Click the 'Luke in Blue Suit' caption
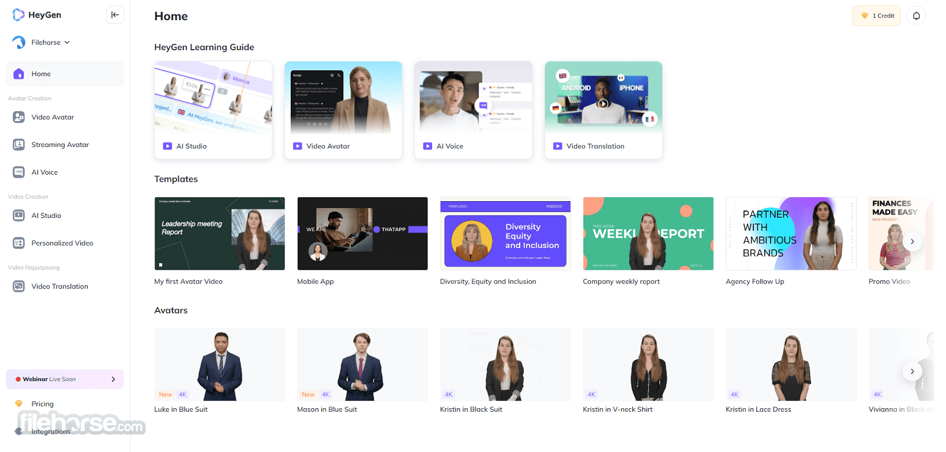The width and height of the screenshot is (946, 452). click(x=181, y=409)
